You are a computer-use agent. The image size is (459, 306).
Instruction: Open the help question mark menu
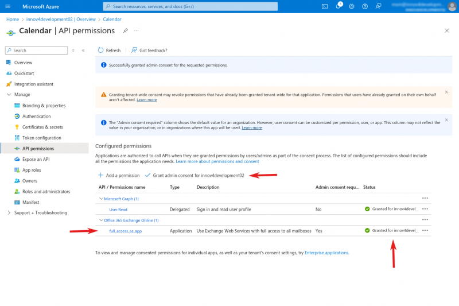365,6
